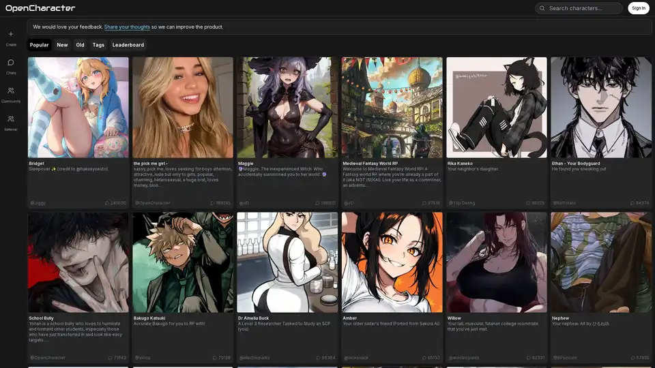Open the pick me girl character image
The height and width of the screenshot is (368, 655).
click(183, 108)
